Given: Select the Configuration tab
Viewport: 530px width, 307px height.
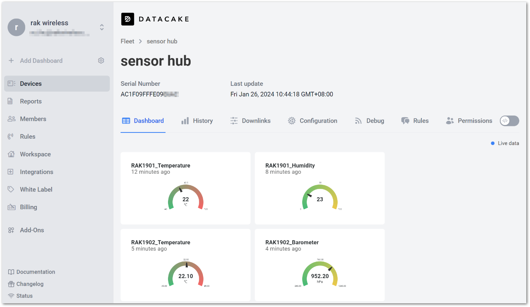Looking at the screenshot, I should coord(312,121).
